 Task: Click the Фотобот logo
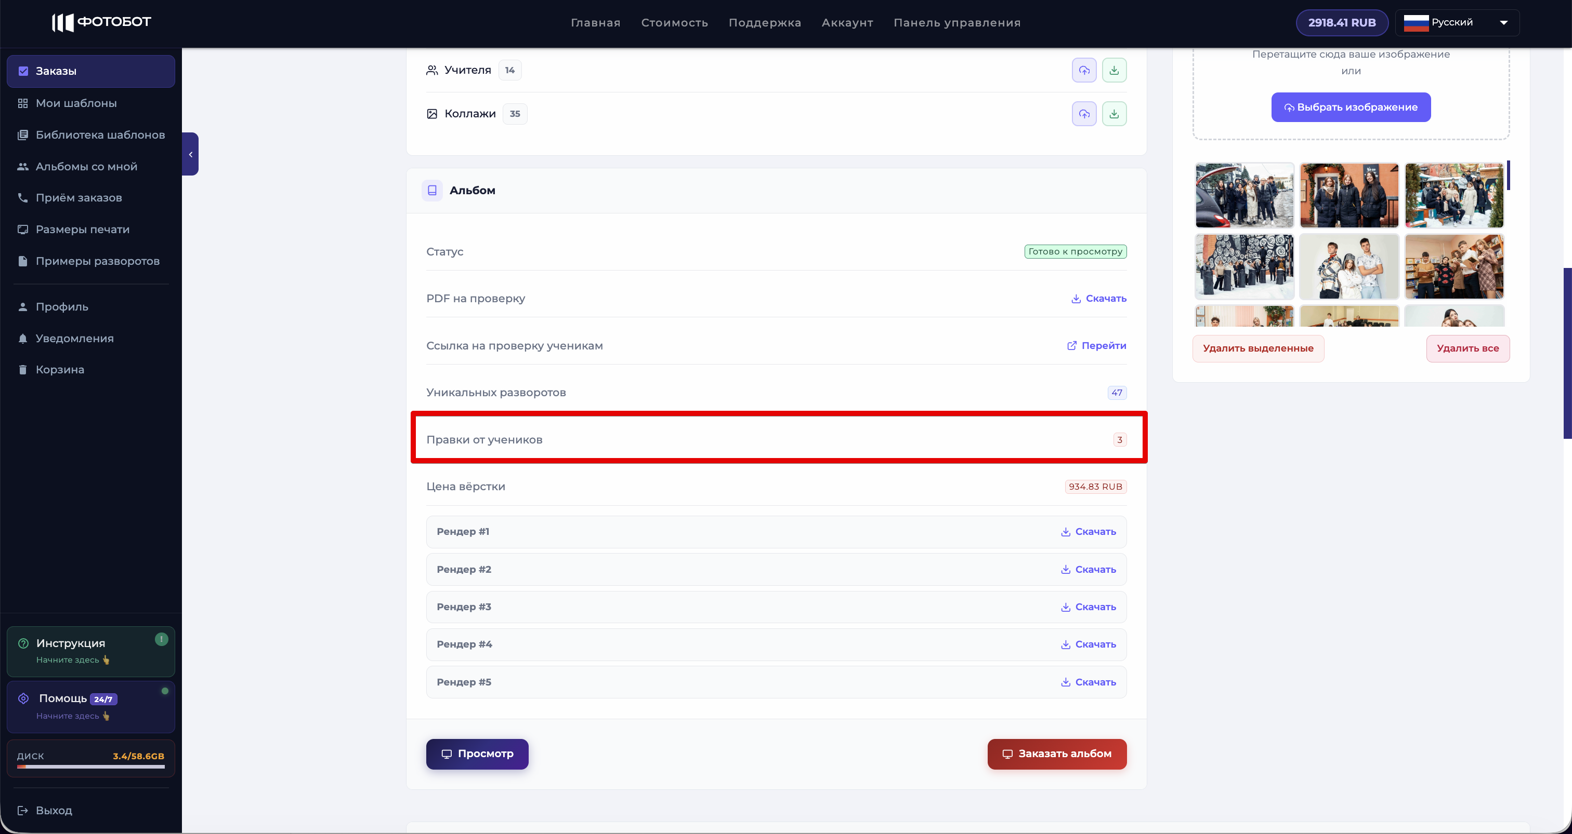101,22
